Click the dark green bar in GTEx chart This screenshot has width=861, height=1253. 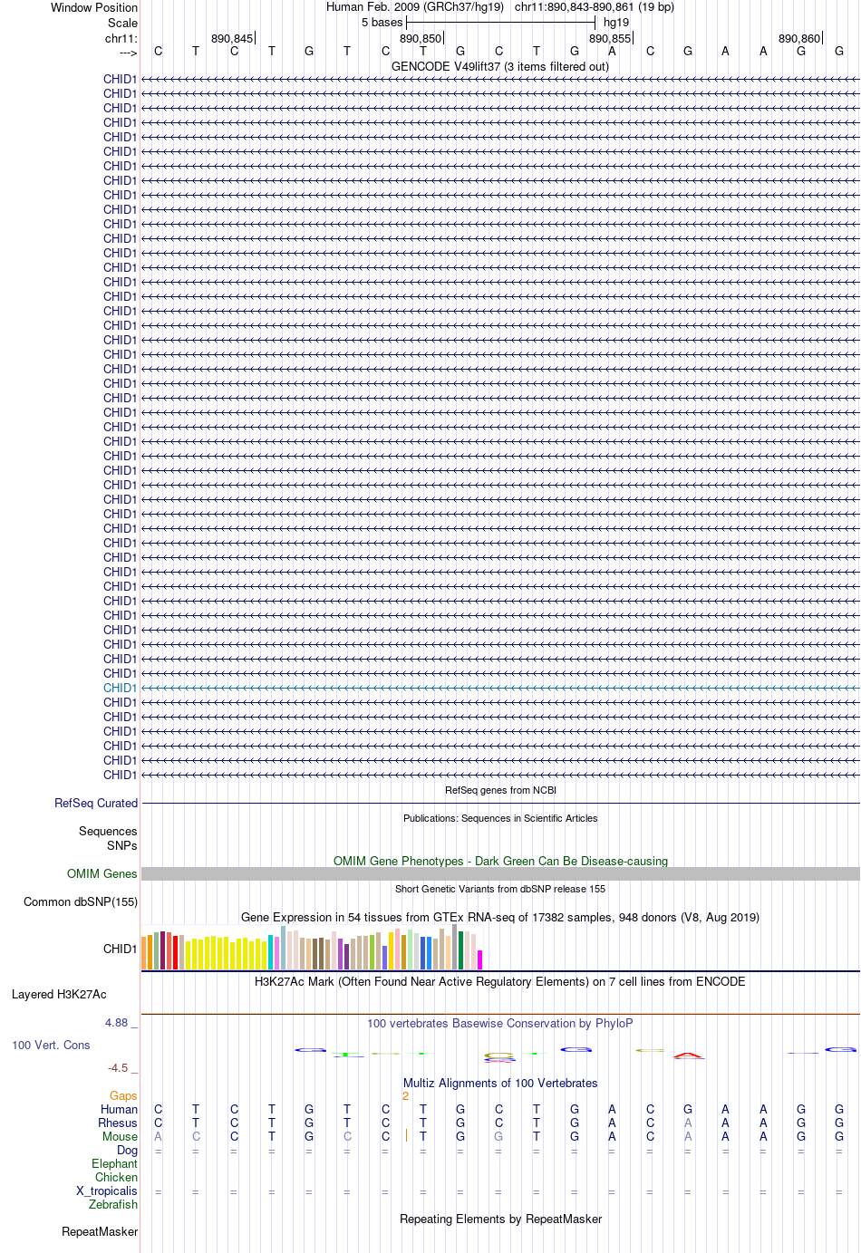(x=460, y=950)
